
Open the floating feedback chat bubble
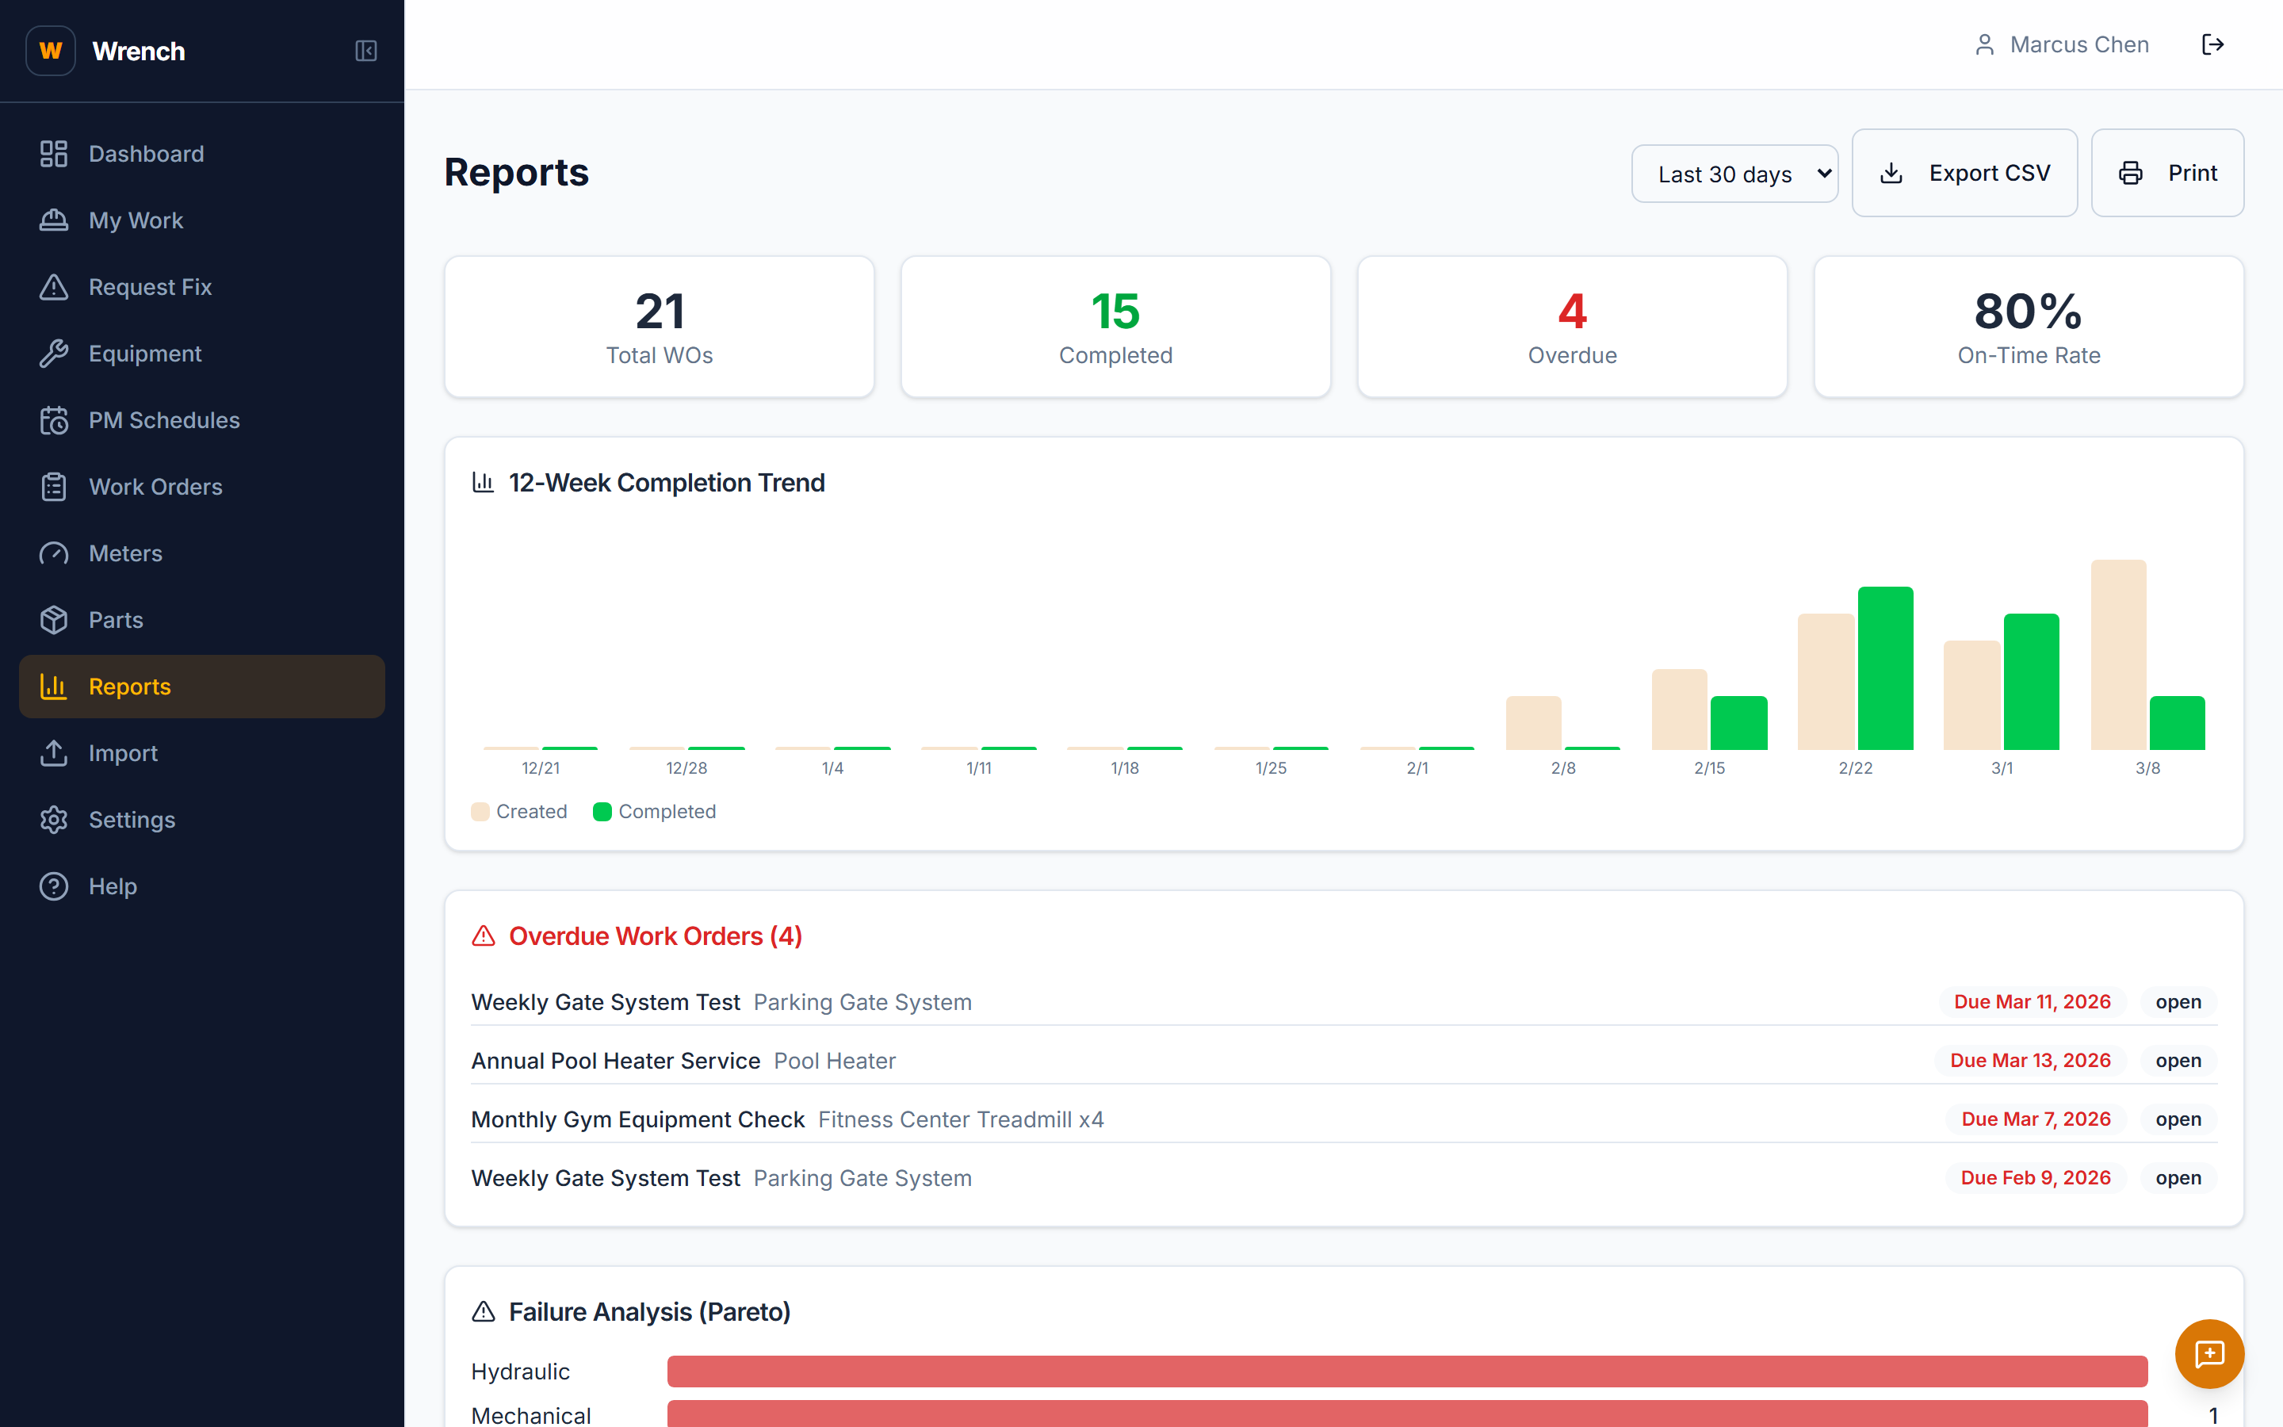[x=2209, y=1353]
